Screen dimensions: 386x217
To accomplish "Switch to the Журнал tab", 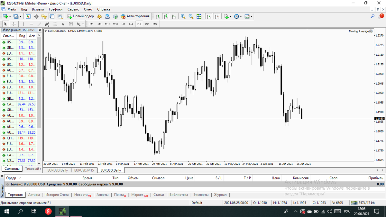I will (220, 195).
